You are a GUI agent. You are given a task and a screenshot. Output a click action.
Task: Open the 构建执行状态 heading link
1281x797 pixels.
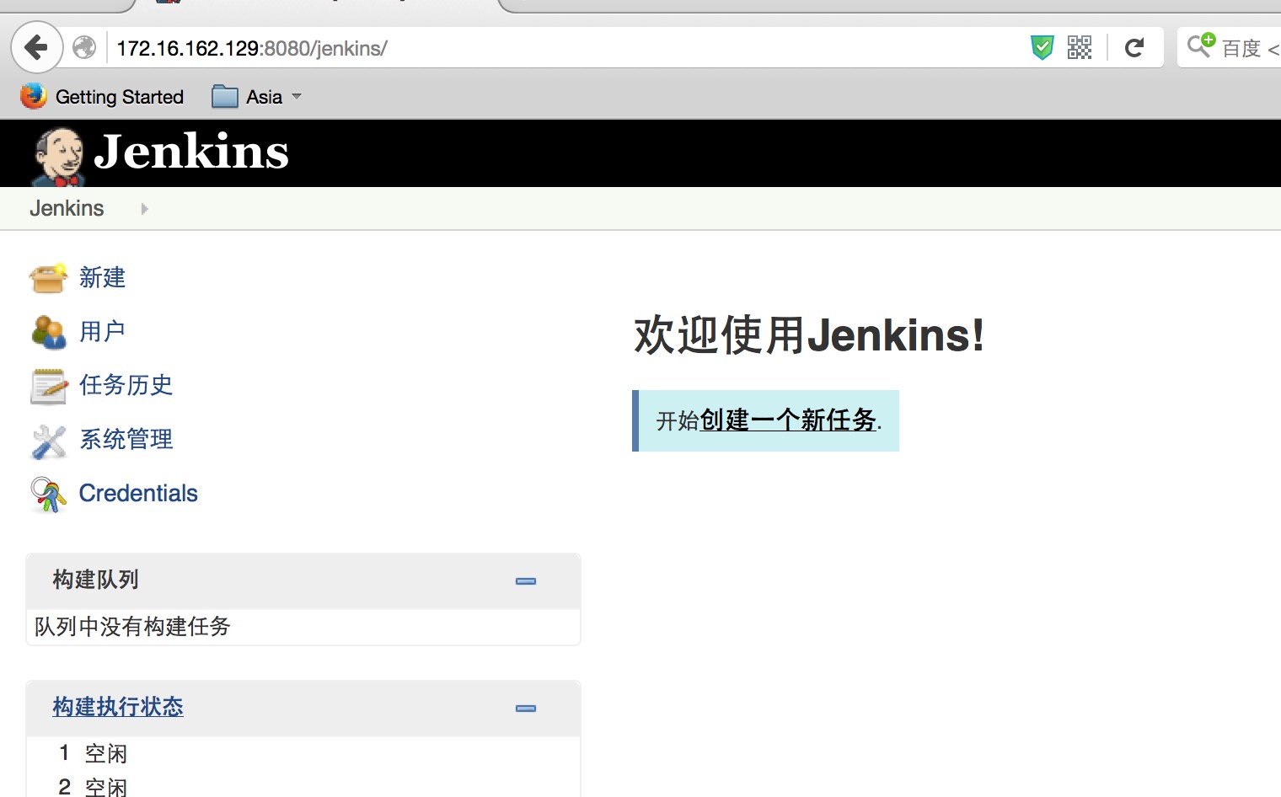[x=118, y=707]
